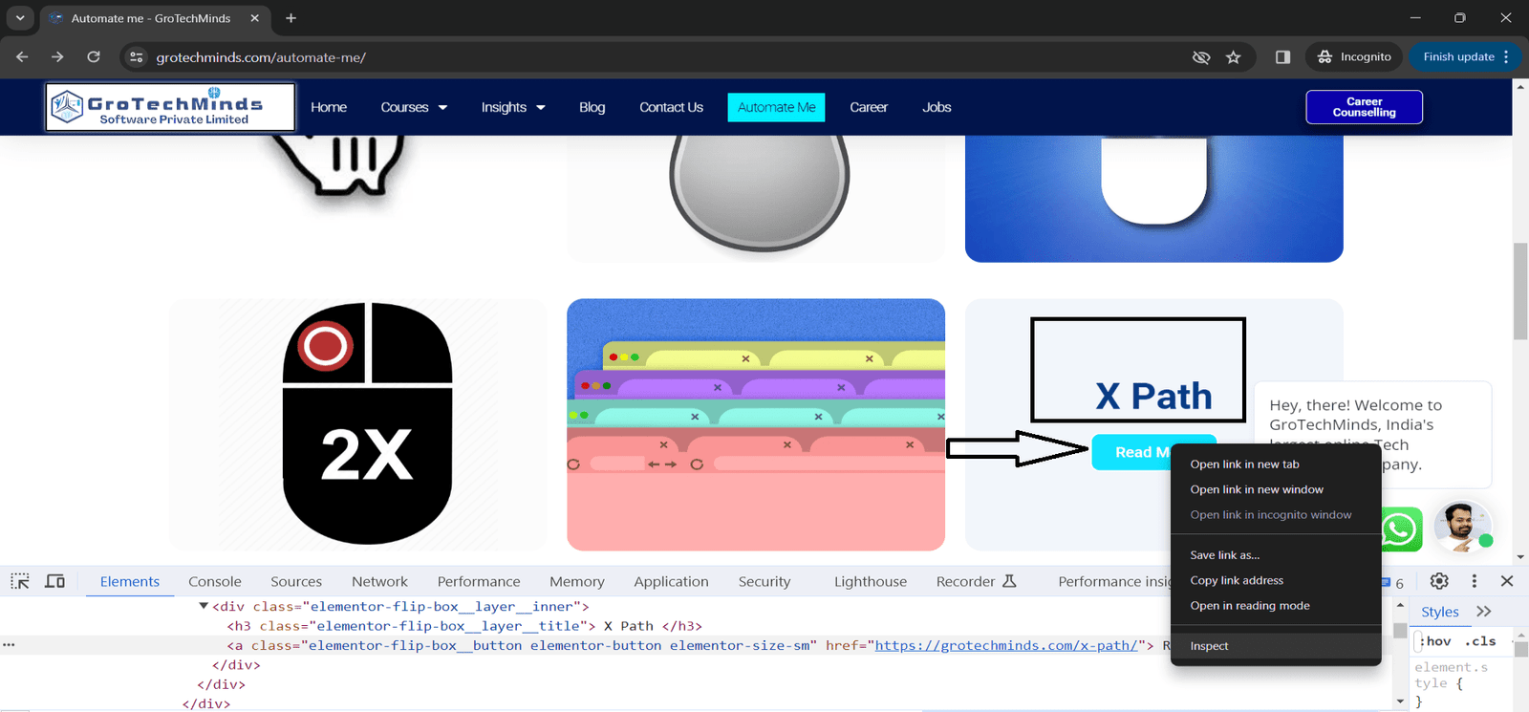This screenshot has width=1529, height=712.
Task: Open the tab search dropdown arrow
Action: (20, 18)
